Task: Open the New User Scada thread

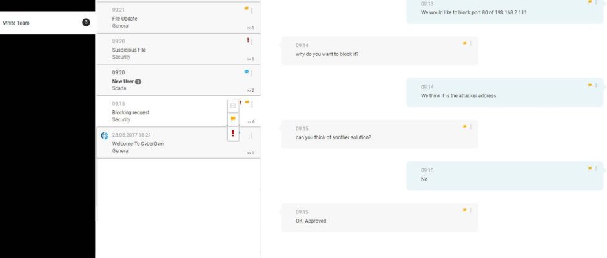Action: (178, 81)
